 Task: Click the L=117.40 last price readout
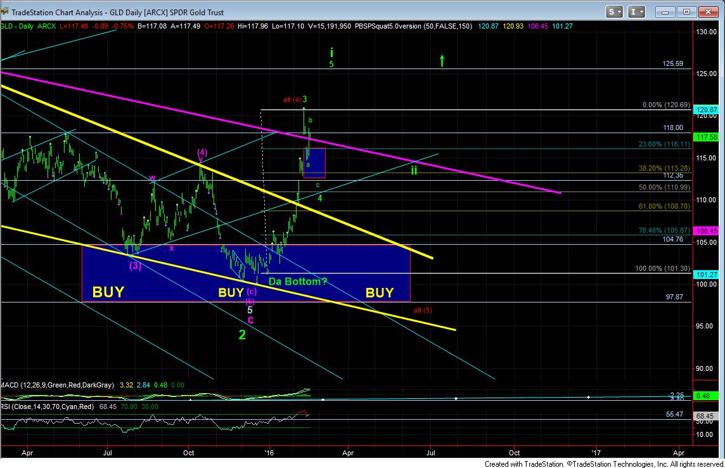(x=74, y=27)
